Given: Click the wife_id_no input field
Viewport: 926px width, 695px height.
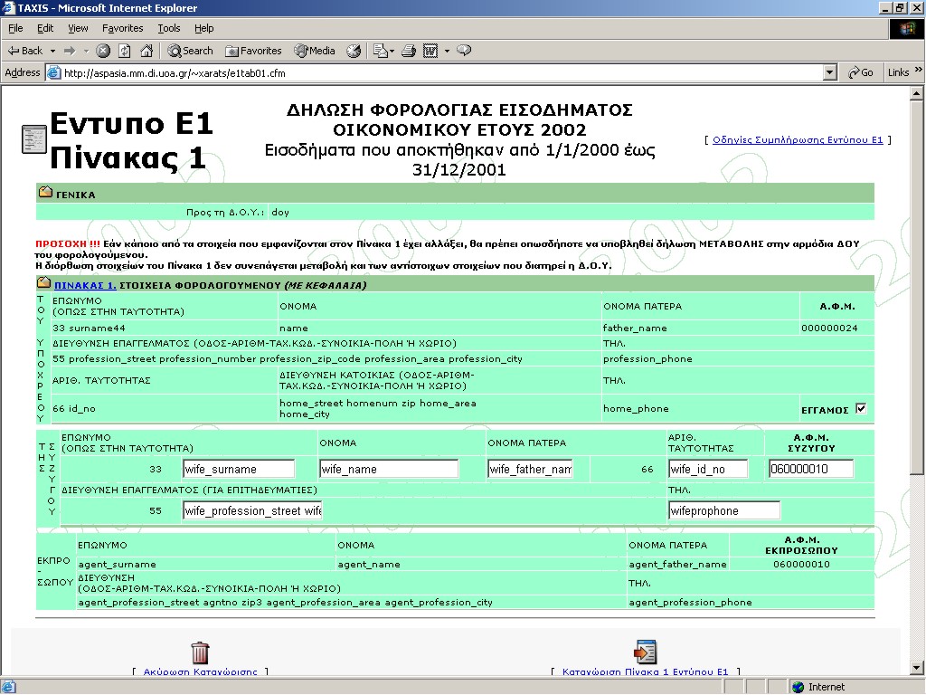Looking at the screenshot, I should click(708, 470).
